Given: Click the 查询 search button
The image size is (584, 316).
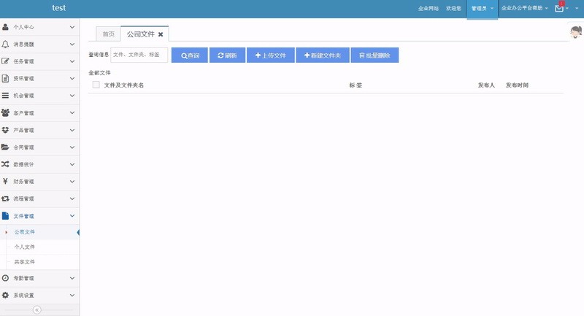Looking at the screenshot, I should (190, 55).
